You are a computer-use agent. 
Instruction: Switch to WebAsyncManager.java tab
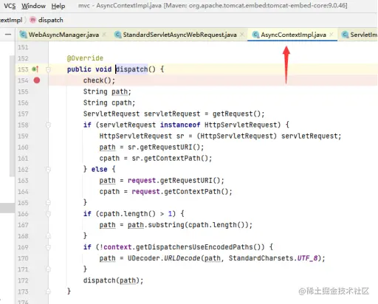(63, 35)
